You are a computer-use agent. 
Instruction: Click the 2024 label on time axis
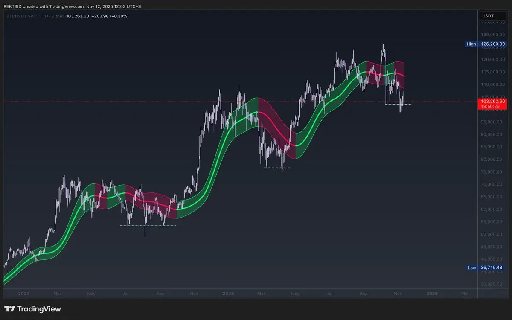[24, 294]
